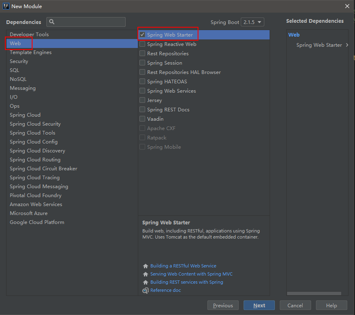Screen dimensions: 355x315
Task: Click home icon beside Building a RESTful Web Service
Action: [146, 266]
